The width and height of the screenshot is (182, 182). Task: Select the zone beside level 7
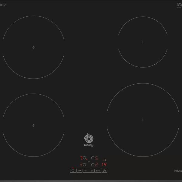(x=85, y=158)
